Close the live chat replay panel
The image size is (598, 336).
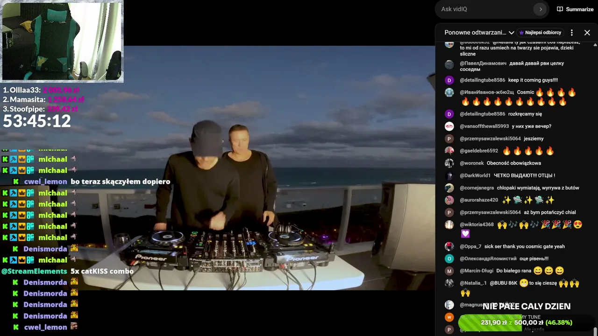tap(587, 33)
